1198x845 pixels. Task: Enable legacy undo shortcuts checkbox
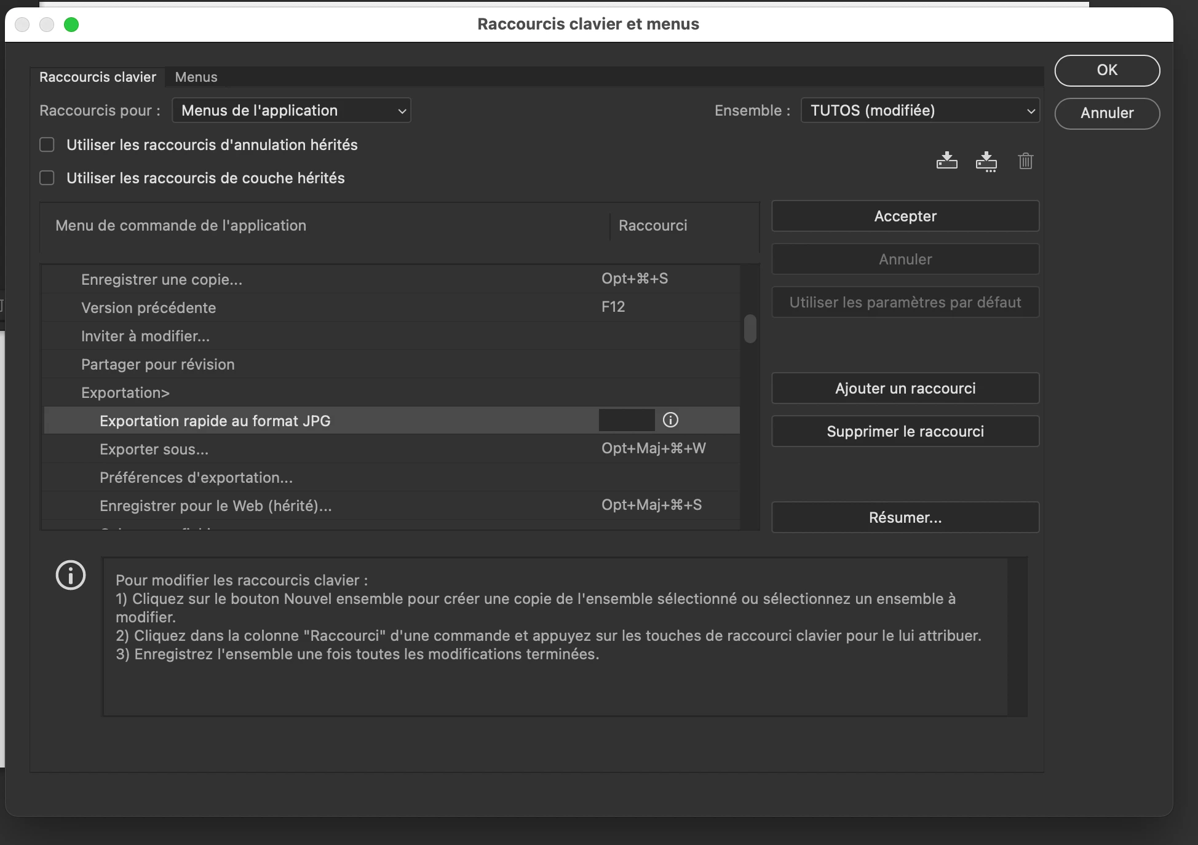tap(47, 145)
